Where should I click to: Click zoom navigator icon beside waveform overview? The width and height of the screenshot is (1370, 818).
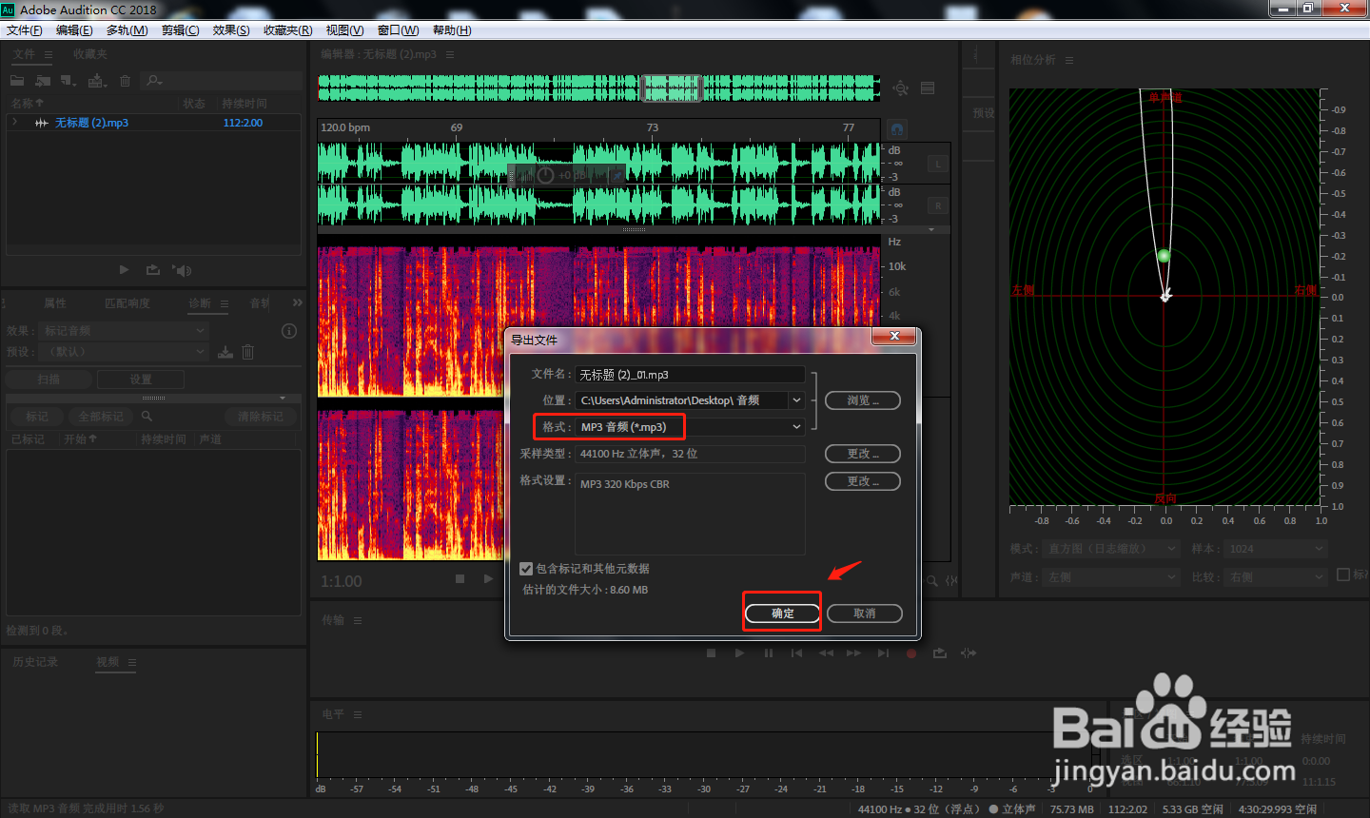[x=901, y=88]
